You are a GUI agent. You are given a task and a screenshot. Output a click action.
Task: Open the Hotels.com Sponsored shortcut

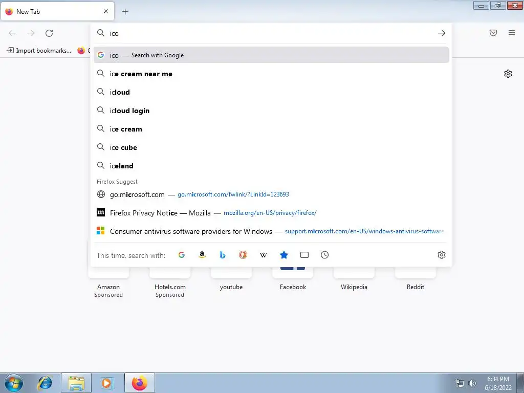170,282
